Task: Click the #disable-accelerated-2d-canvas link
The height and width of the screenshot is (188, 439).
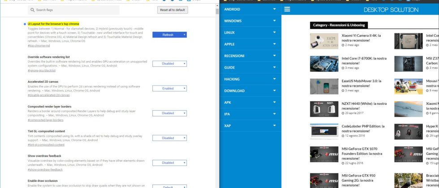Action: pyautogui.click(x=49, y=95)
